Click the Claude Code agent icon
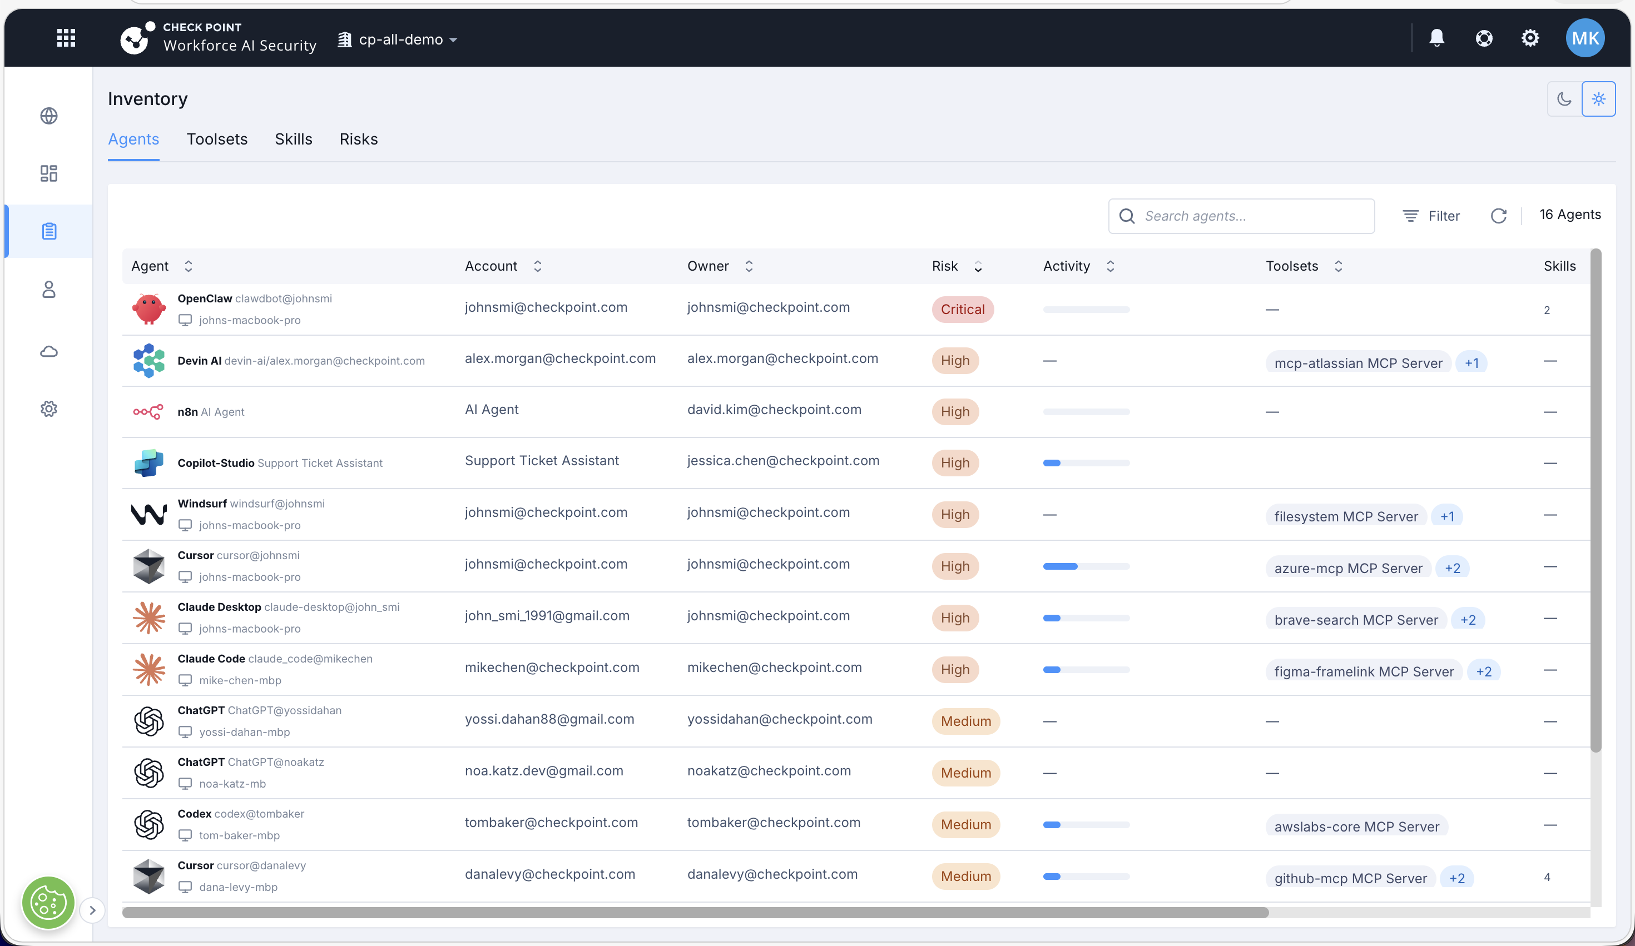This screenshot has height=946, width=1635. pos(148,669)
